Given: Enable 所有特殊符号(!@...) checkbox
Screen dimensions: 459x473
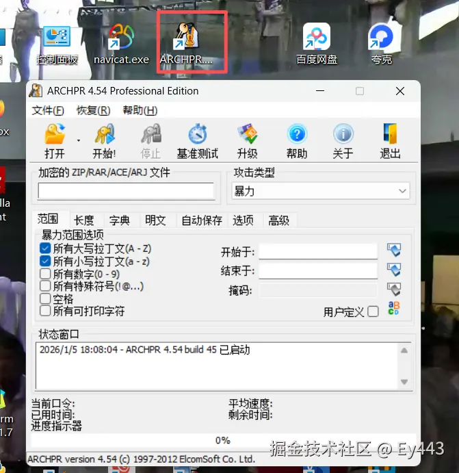Looking at the screenshot, I should (x=45, y=286).
